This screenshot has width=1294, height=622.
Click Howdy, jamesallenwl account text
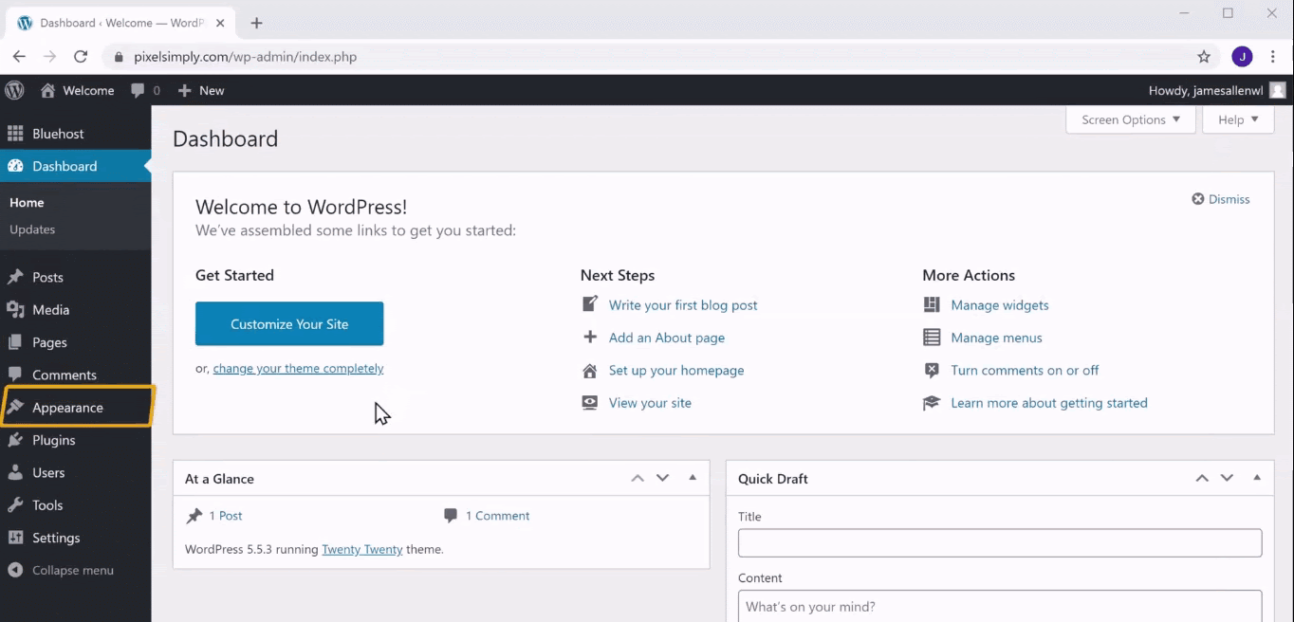[x=1205, y=90]
